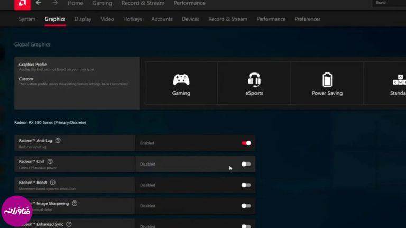Choose the Power Saving battery profile
The width and height of the screenshot is (406, 228).
[x=327, y=83]
